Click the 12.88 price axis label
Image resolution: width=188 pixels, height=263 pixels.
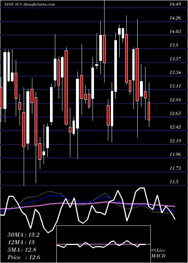[175, 100]
